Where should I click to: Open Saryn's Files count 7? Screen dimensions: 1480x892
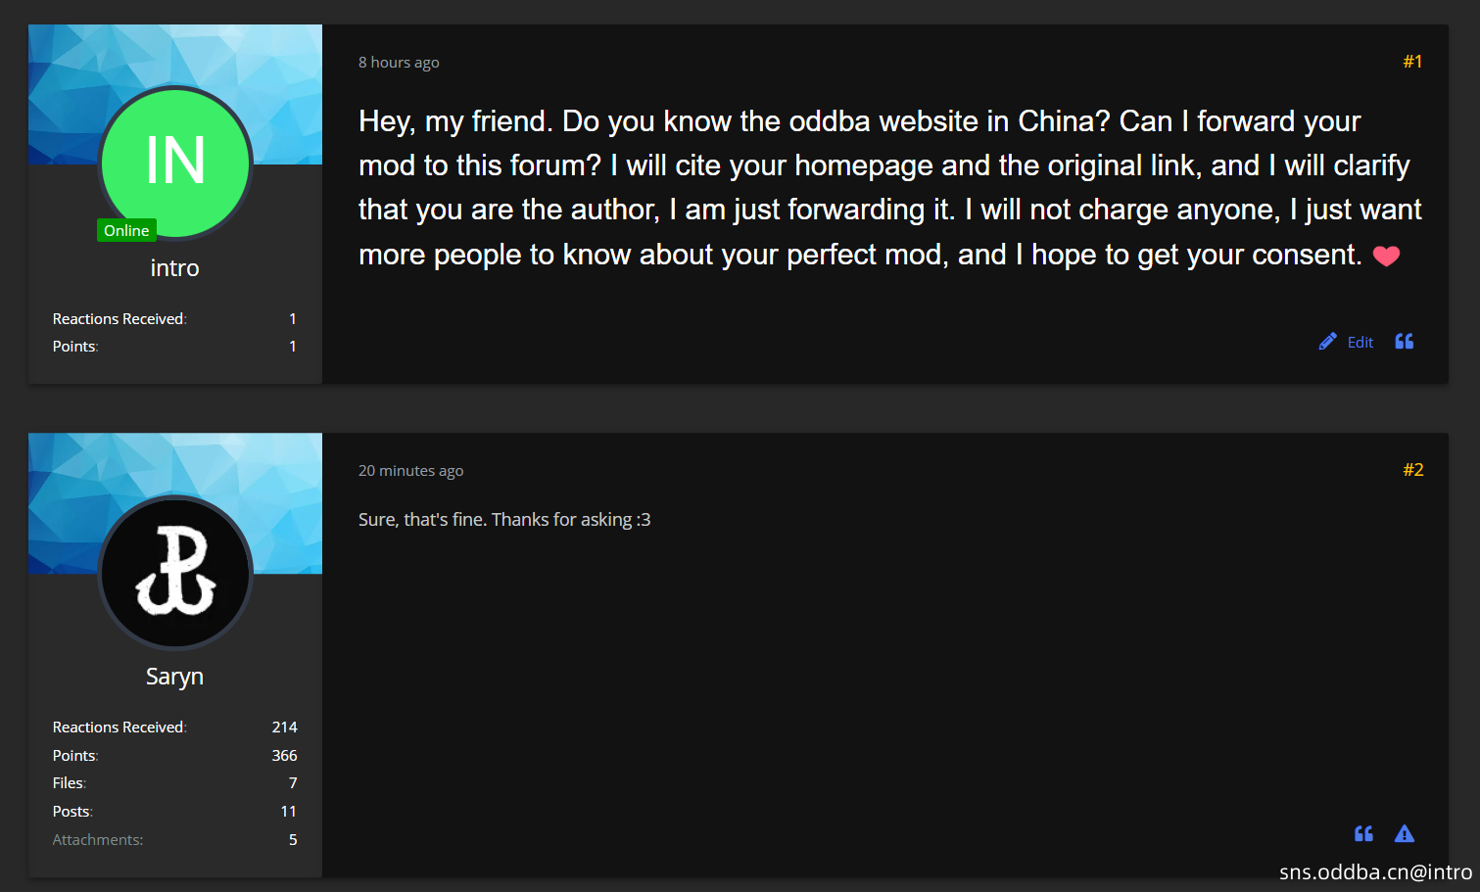[293, 783]
